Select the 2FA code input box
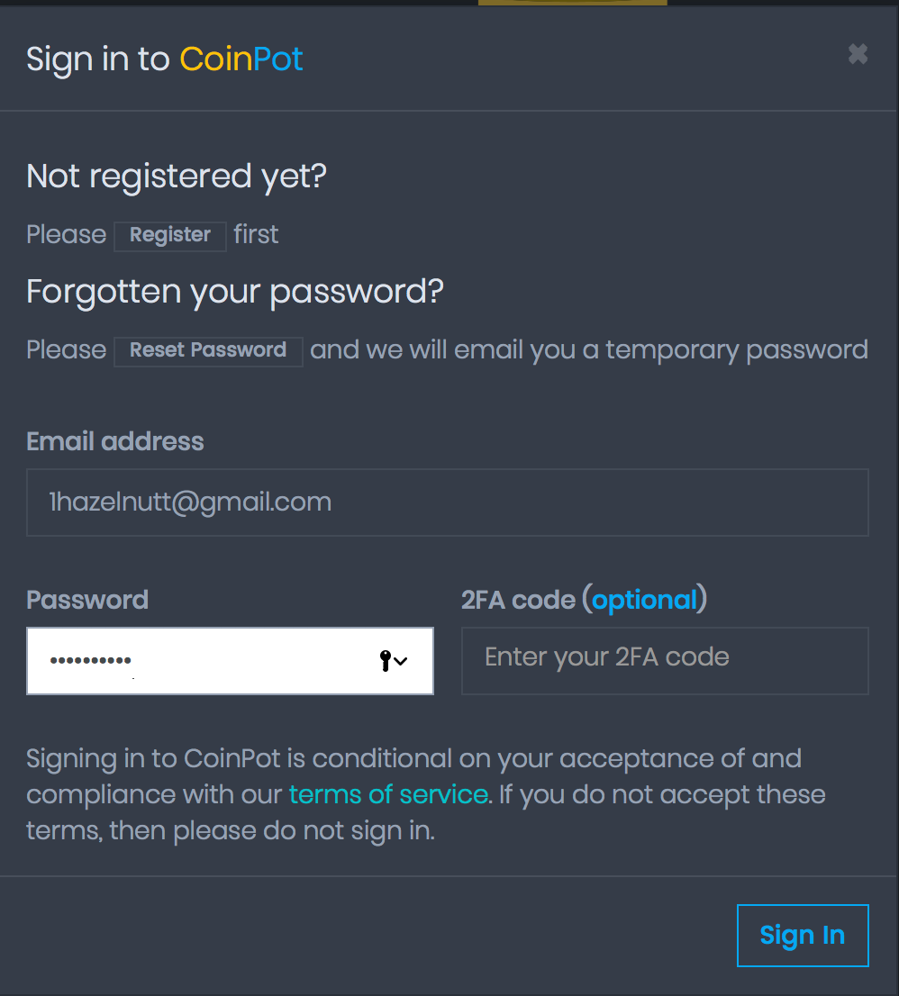The image size is (899, 996). tap(665, 661)
